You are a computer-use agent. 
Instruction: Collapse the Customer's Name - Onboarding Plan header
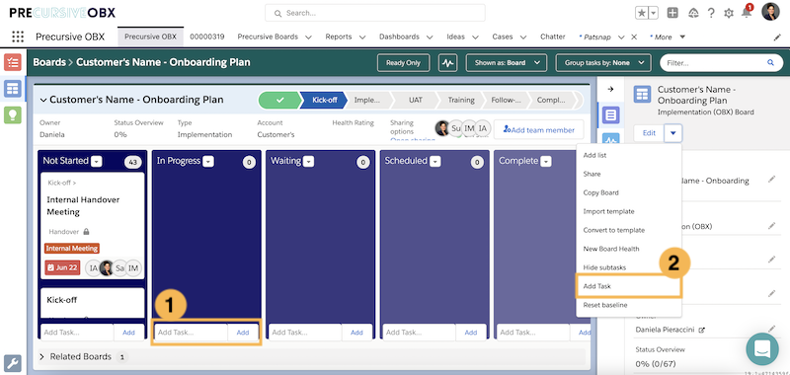(43, 101)
